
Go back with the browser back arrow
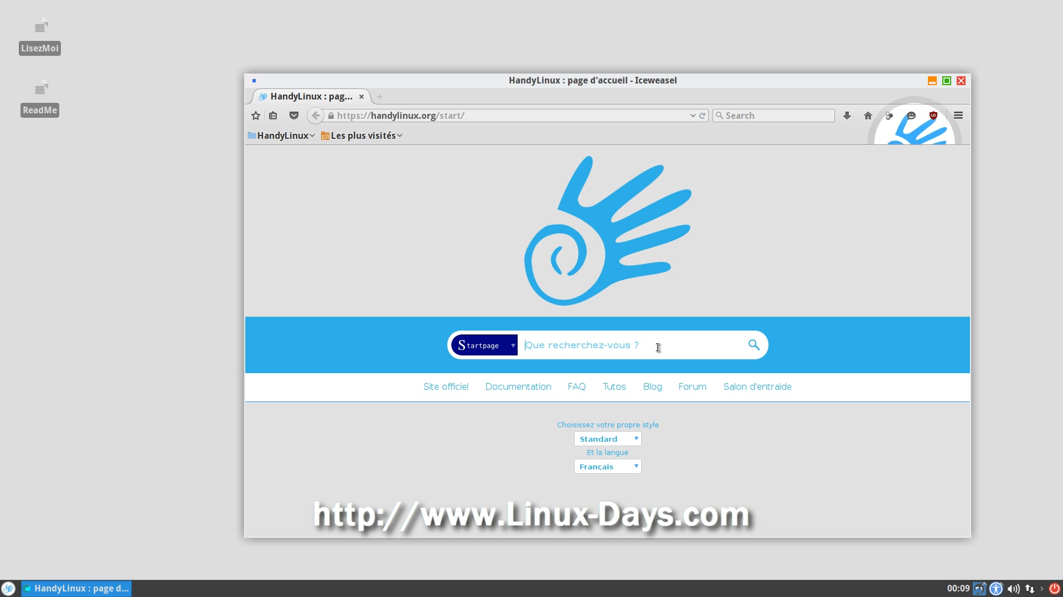pyautogui.click(x=315, y=116)
